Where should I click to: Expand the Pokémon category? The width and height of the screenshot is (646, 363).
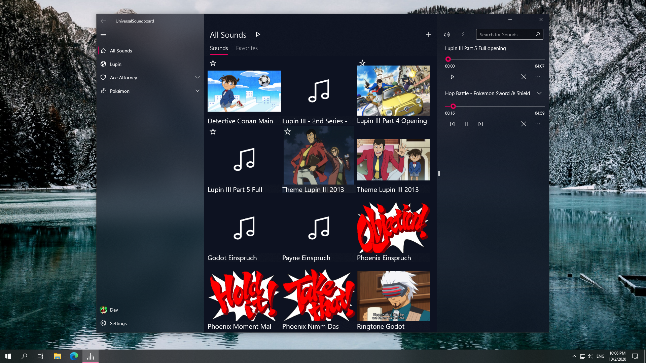pyautogui.click(x=198, y=91)
